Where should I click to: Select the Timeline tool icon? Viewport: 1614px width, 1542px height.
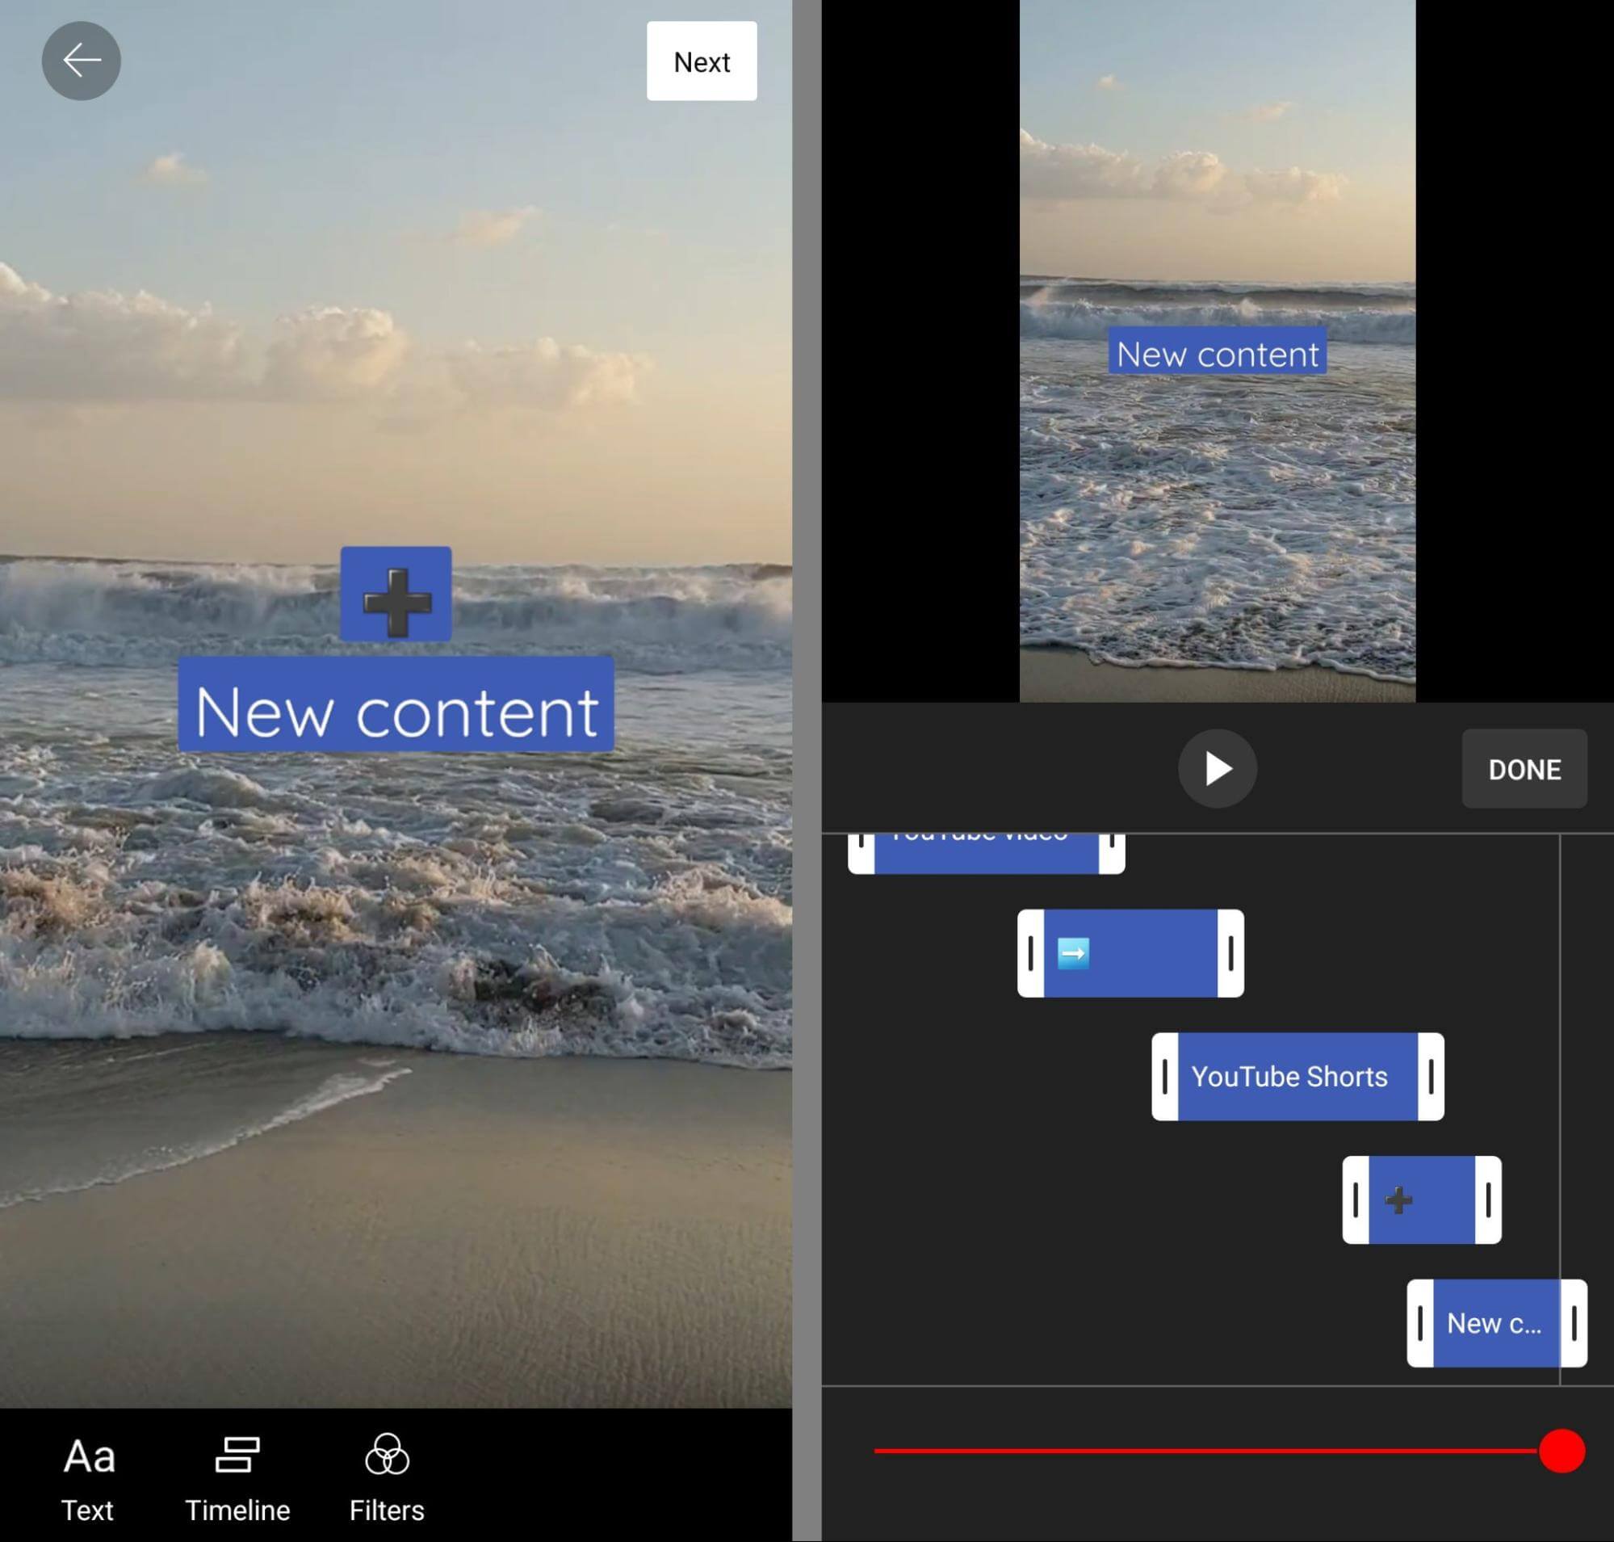tap(237, 1448)
